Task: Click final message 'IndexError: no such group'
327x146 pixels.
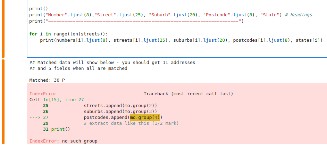Action: pyautogui.click(x=63, y=141)
